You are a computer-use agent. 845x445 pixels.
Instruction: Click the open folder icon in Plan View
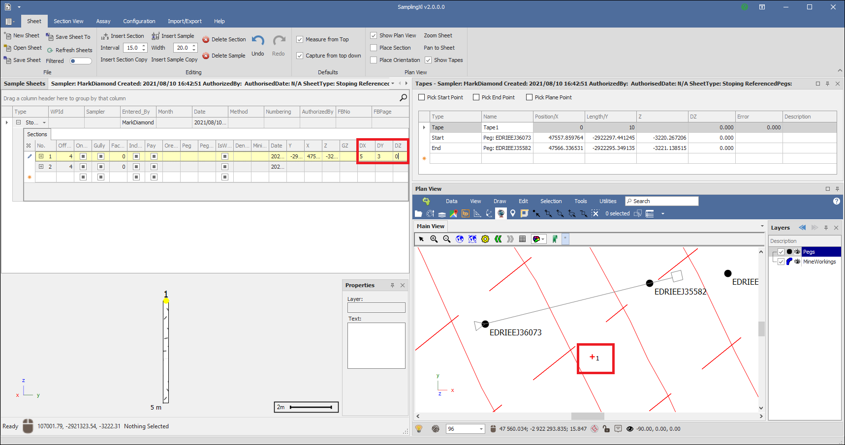[x=418, y=214]
